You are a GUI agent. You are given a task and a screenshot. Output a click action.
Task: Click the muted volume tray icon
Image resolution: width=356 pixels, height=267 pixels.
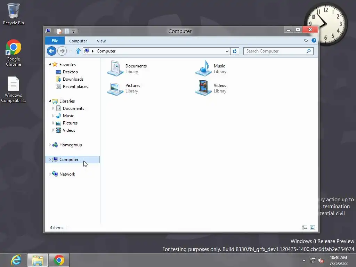click(x=321, y=260)
